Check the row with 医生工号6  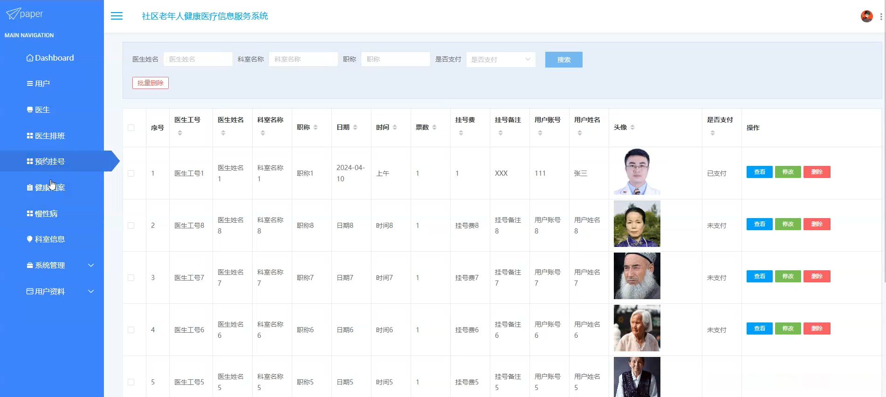click(131, 330)
